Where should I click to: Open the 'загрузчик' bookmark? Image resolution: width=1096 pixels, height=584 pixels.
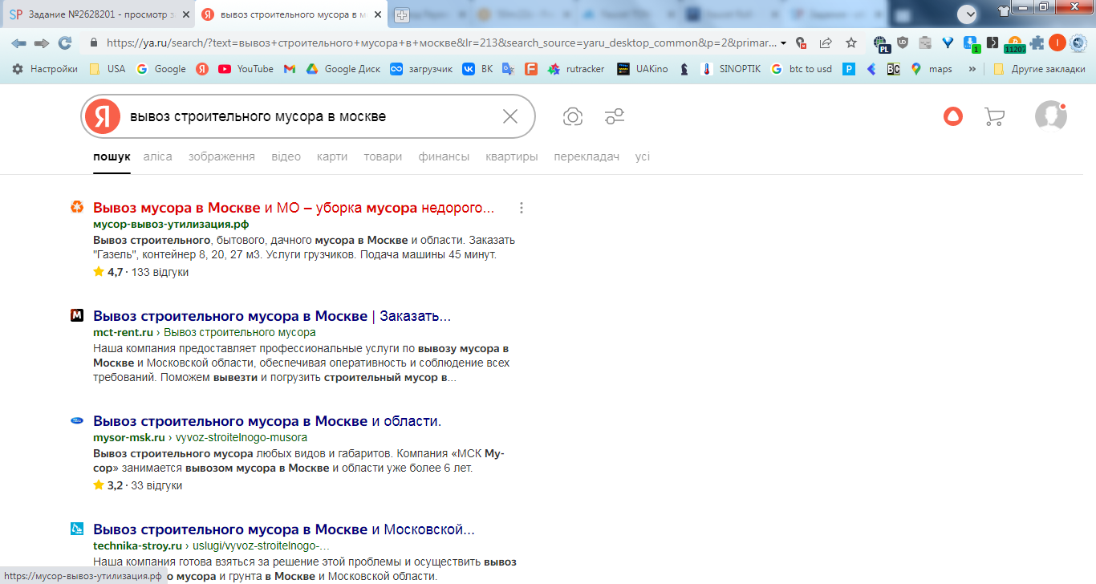click(x=421, y=69)
